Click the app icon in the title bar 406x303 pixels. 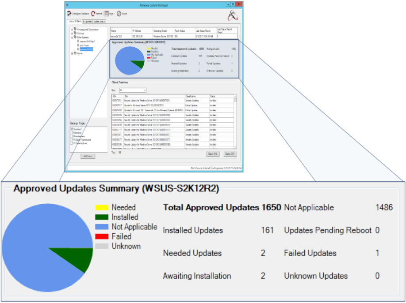[67, 5]
